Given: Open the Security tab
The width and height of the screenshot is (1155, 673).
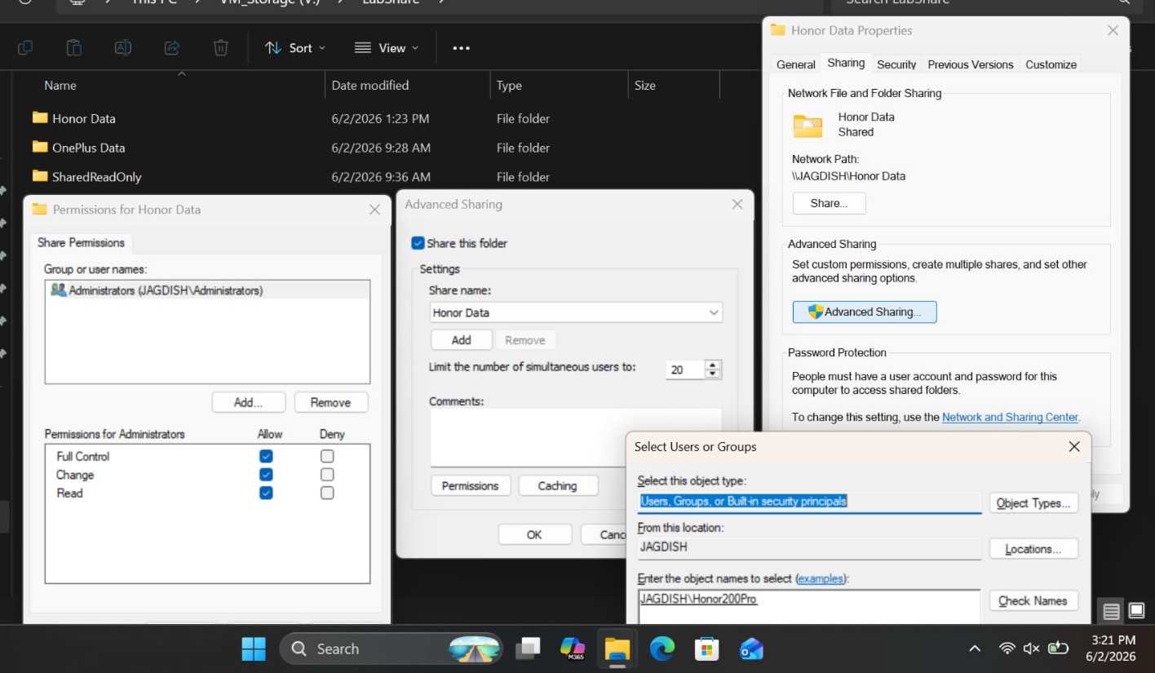Looking at the screenshot, I should click(896, 64).
